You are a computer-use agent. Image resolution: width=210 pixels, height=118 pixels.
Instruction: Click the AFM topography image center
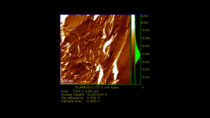tap(95, 50)
